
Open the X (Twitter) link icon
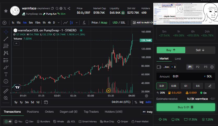pyautogui.click(x=65, y=8)
